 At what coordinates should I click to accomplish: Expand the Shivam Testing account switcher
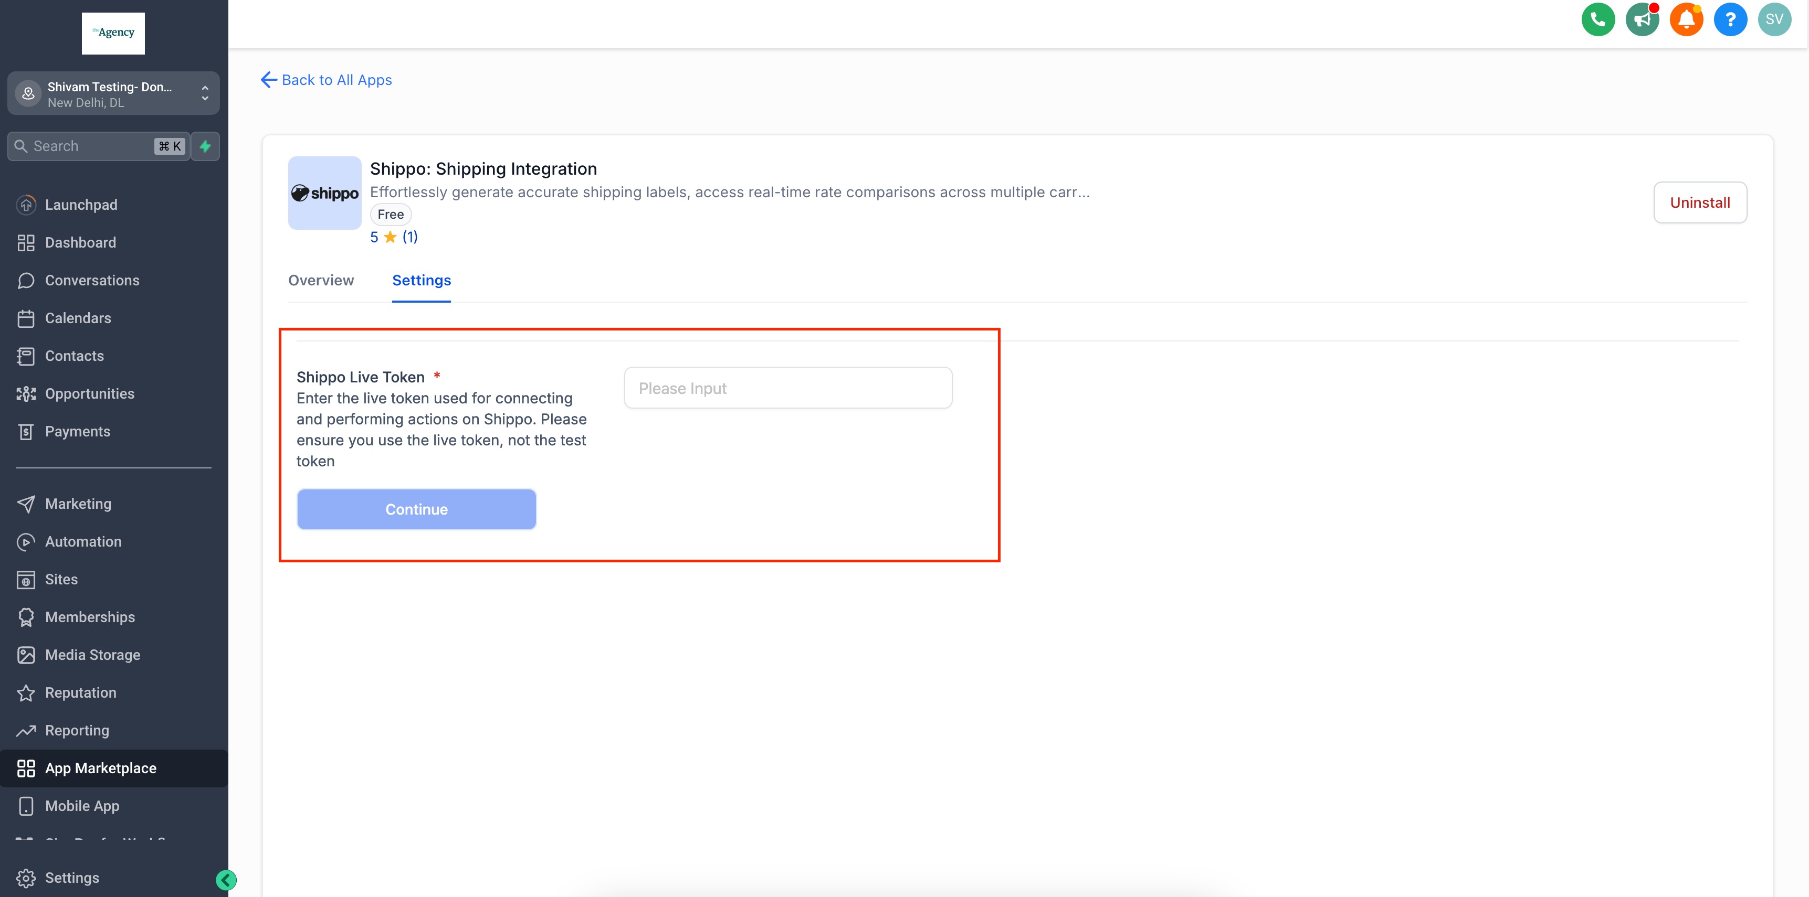coord(113,93)
